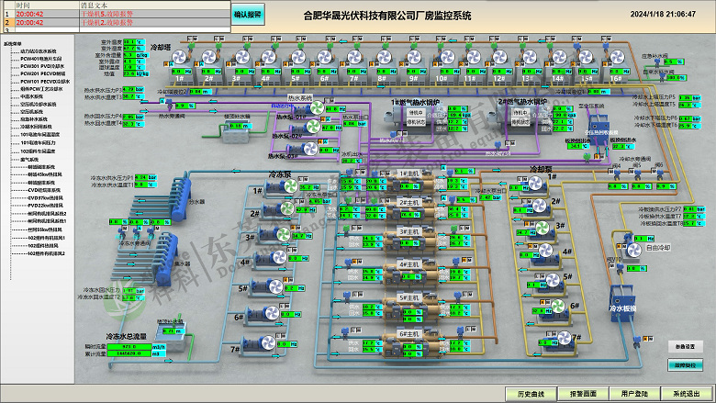
Task: Click the 6#主机 chiller unit
Action: coord(408,334)
